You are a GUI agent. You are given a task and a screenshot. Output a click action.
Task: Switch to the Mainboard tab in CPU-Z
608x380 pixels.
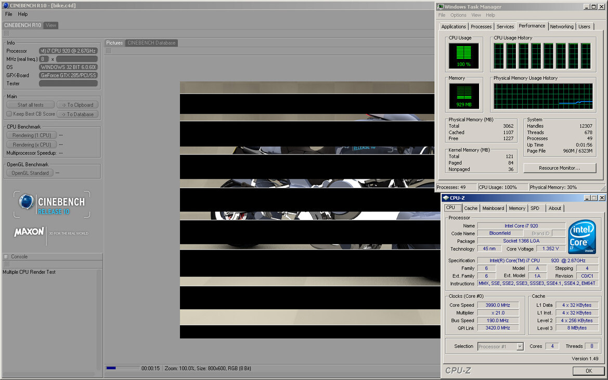click(493, 208)
